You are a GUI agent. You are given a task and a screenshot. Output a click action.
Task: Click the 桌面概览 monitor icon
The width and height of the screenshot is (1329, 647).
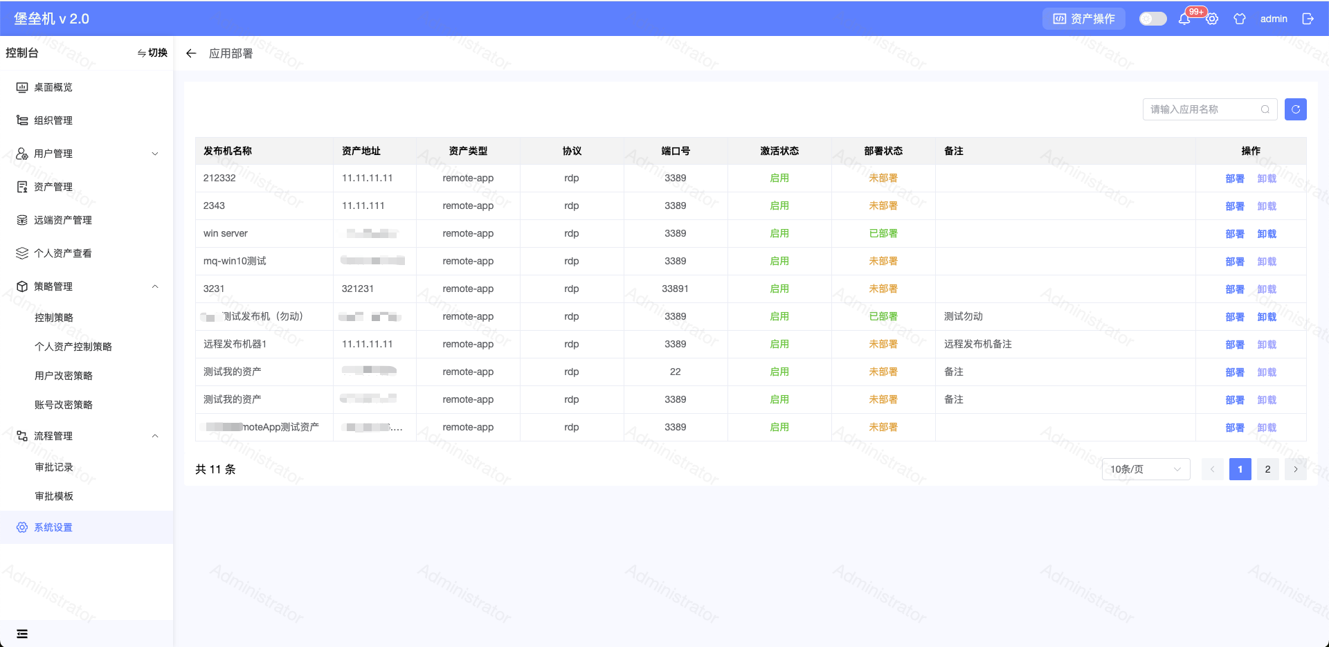click(x=22, y=87)
